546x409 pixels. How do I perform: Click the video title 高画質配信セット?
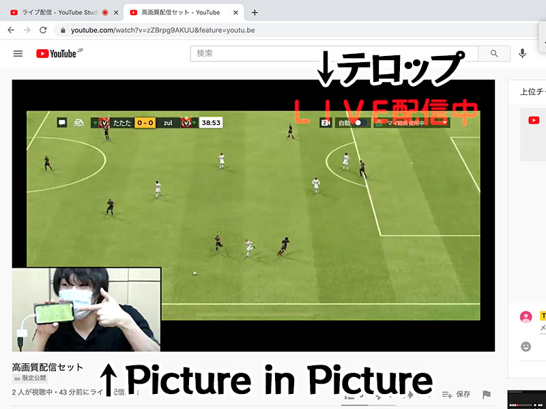pyautogui.click(x=48, y=367)
